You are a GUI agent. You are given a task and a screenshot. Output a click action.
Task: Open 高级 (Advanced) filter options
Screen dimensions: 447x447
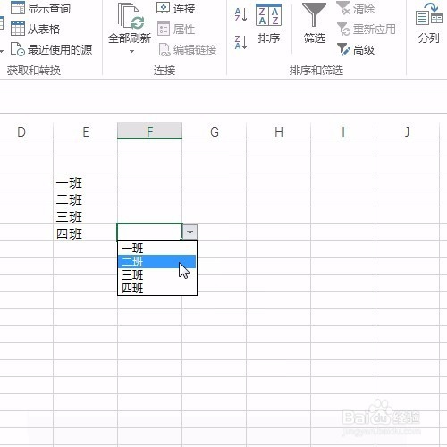click(356, 49)
